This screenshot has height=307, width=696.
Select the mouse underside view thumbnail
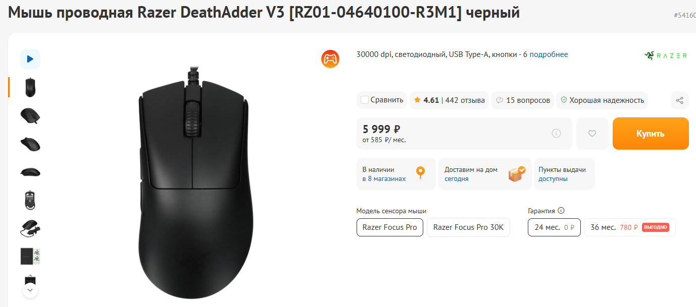point(30,200)
